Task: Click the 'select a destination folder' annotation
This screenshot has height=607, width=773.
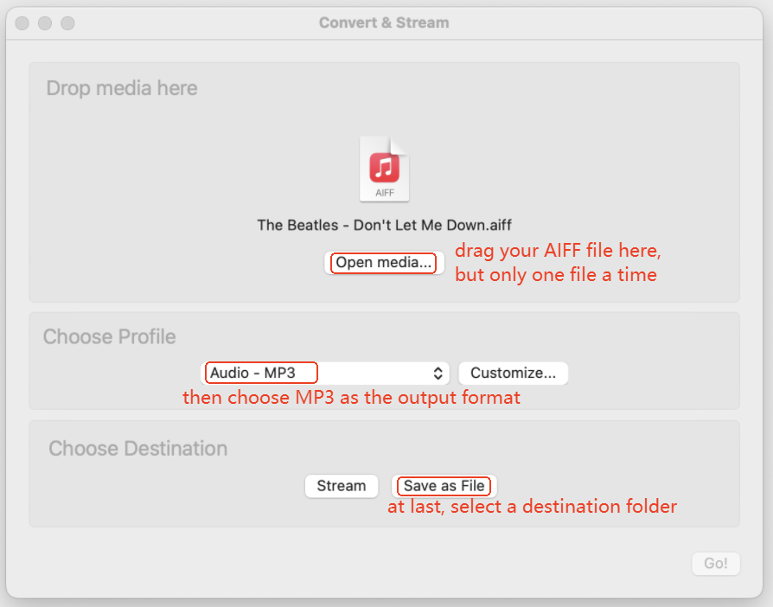Action: click(532, 507)
